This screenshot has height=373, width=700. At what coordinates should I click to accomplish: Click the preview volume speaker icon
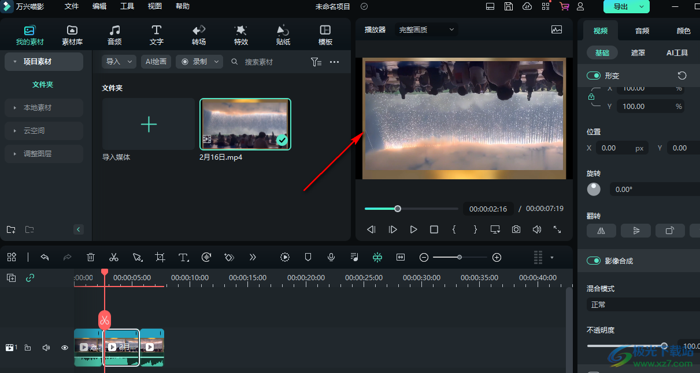pyautogui.click(x=537, y=229)
